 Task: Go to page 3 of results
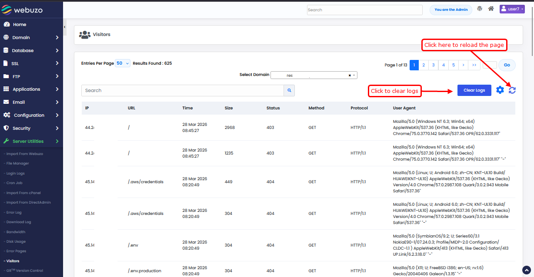coord(434,65)
